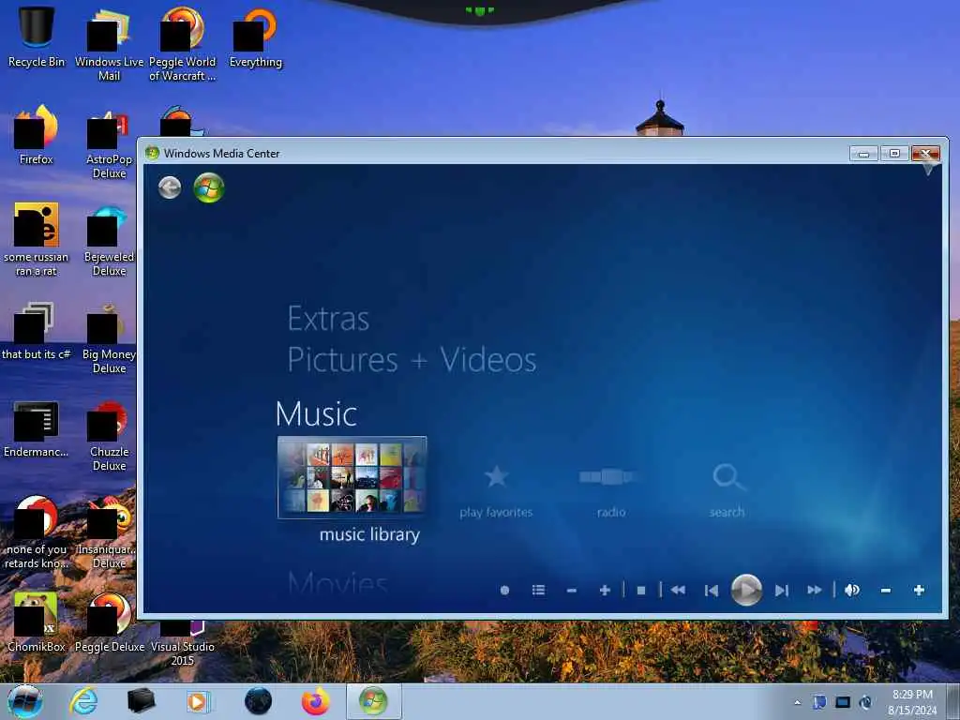
Task: Click the stop playback button
Action: 641,591
